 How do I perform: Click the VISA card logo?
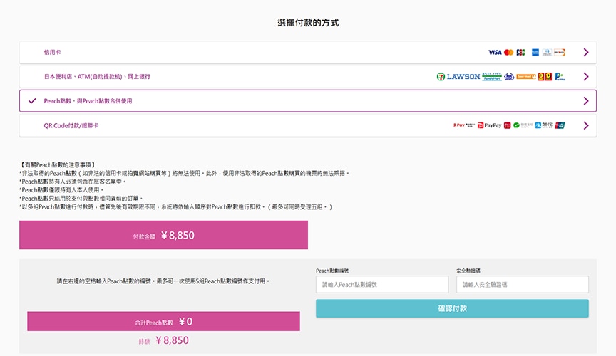(x=495, y=52)
